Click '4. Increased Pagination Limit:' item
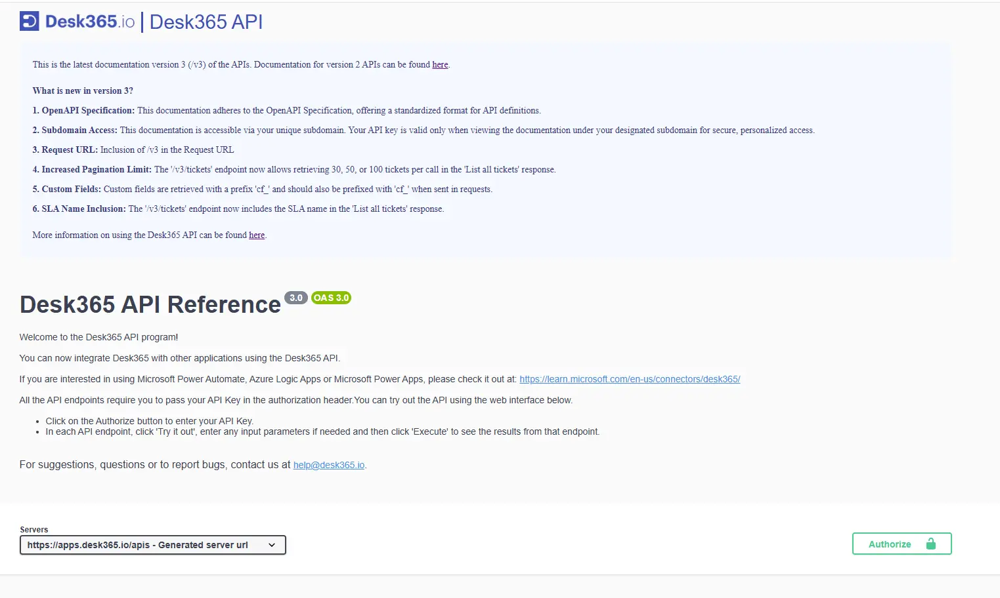Image resolution: width=1000 pixels, height=598 pixels. (x=92, y=169)
